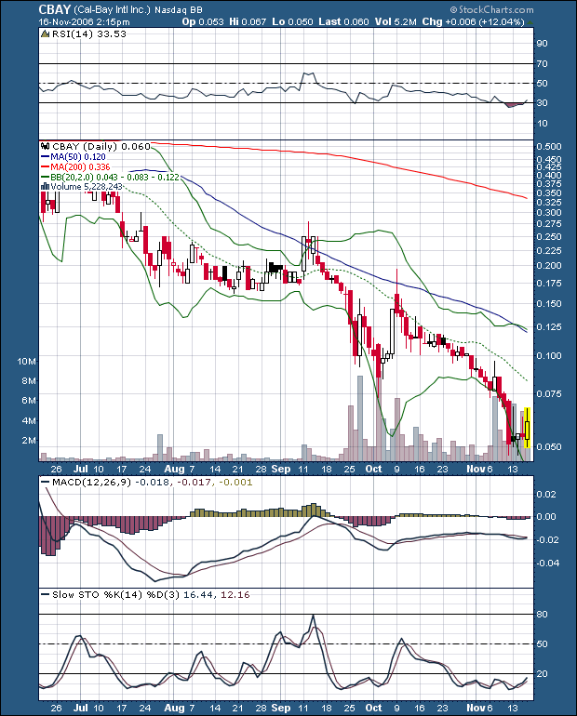Click the 0.150 price axis label
Screen dimensions: 577x716
[x=549, y=304]
